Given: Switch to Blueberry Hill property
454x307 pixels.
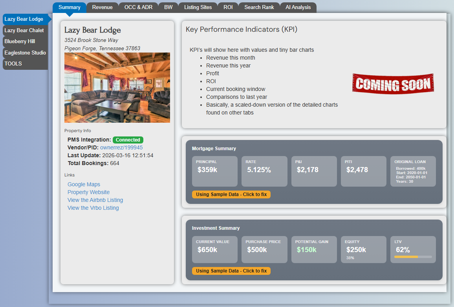Looking at the screenshot, I should click(19, 41).
